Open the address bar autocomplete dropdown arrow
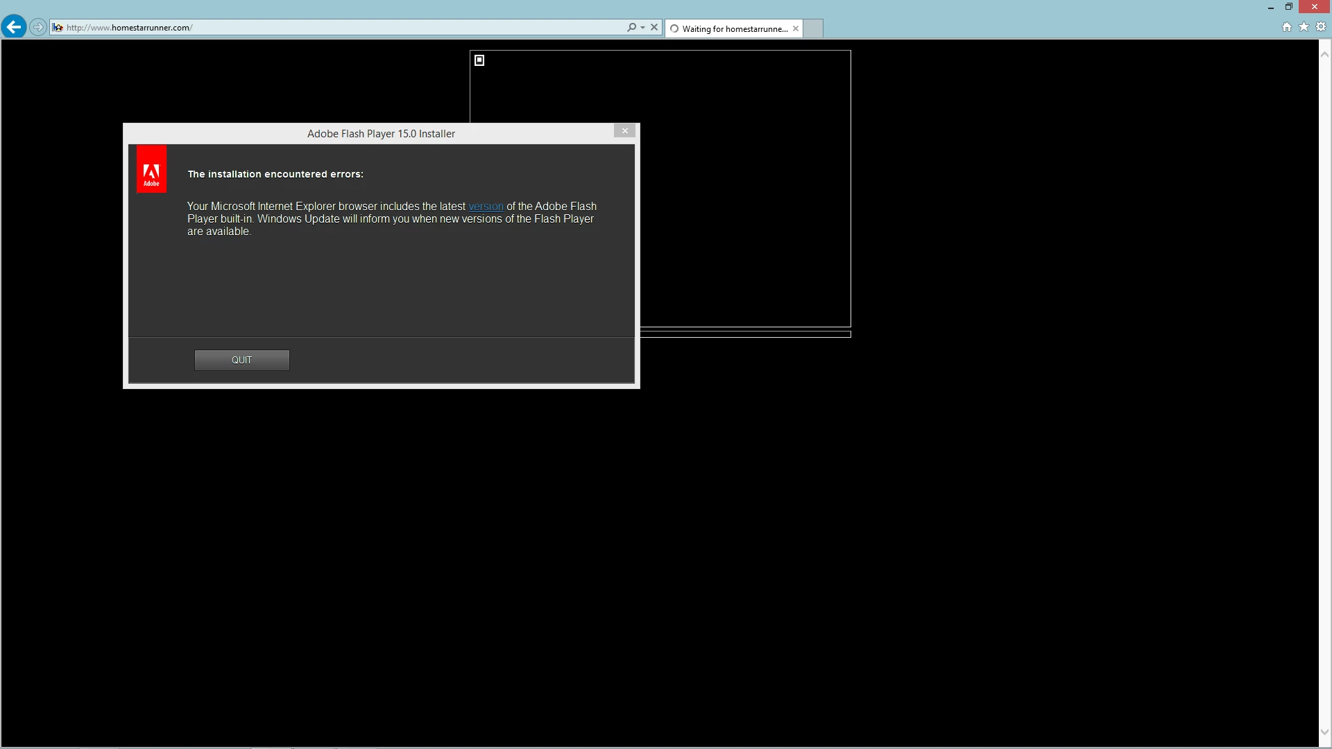 coord(642,28)
